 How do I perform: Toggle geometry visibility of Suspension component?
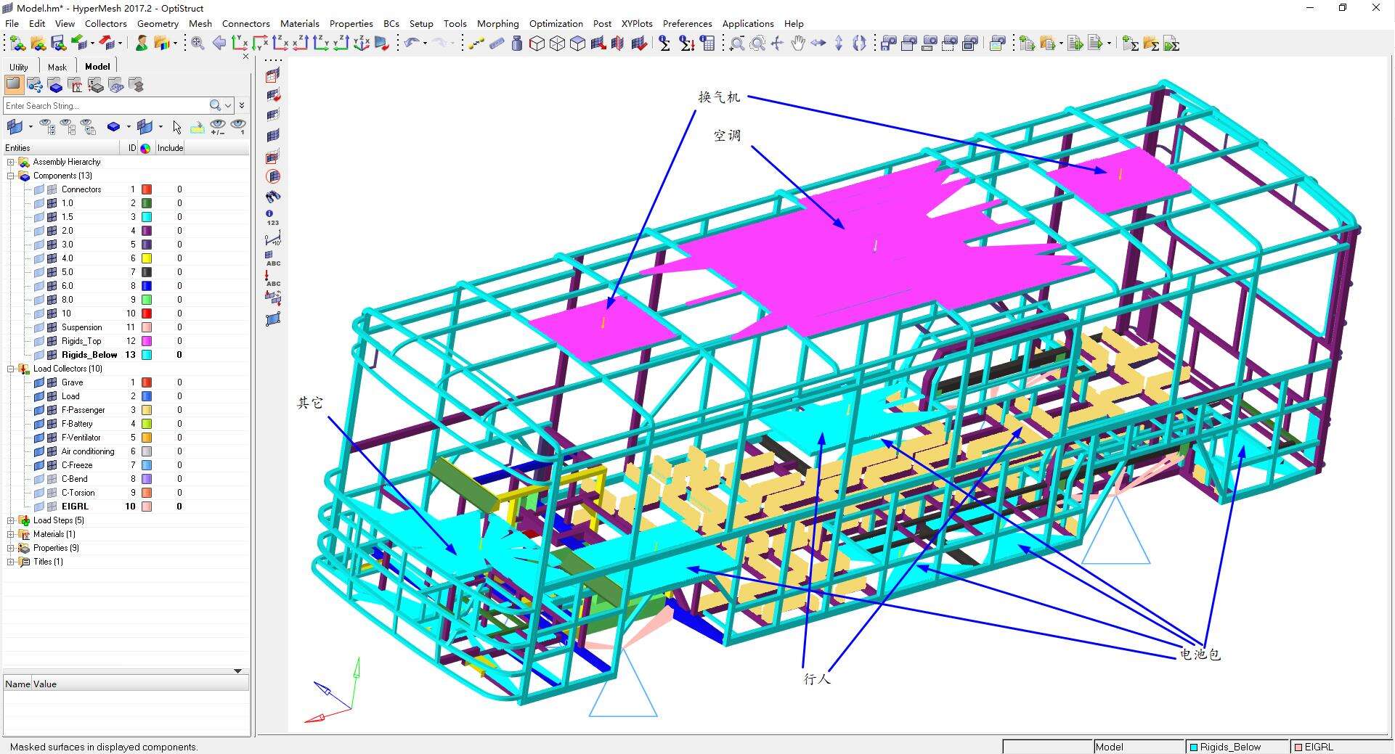pyautogui.click(x=40, y=327)
